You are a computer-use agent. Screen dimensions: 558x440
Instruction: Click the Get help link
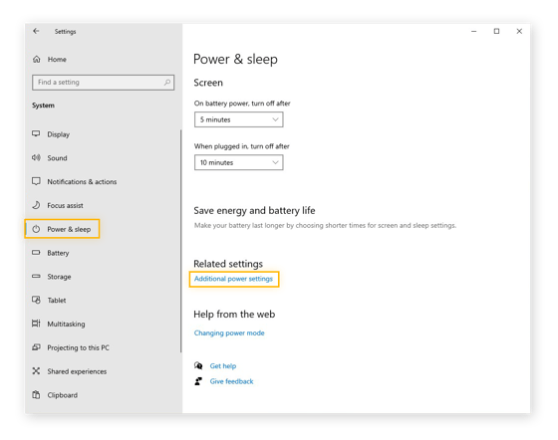pos(223,365)
